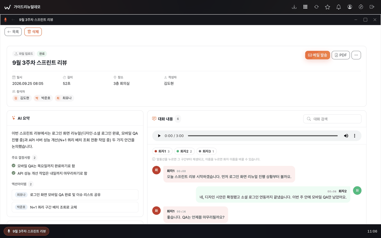Click 화자1 name in 00:00 bubble
This screenshot has width=381, height=238.
(x=171, y=171)
